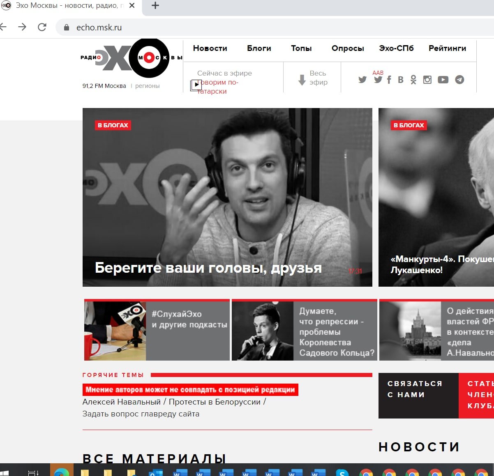Screen dimensions: 494x476
Task: Open the VKontakte icon
Action: click(401, 80)
